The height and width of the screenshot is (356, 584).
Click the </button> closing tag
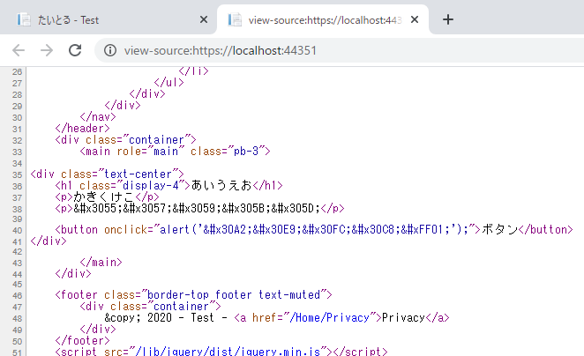pos(546,229)
